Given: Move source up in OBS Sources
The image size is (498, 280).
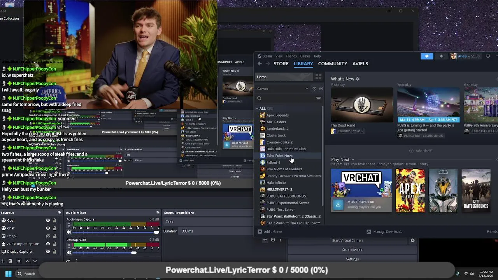Looking at the screenshot, I should (x=28, y=261).
